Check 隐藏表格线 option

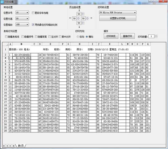pos(6,37)
